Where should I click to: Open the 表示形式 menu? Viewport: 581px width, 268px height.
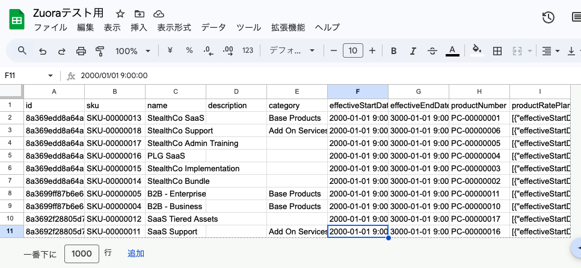click(174, 28)
